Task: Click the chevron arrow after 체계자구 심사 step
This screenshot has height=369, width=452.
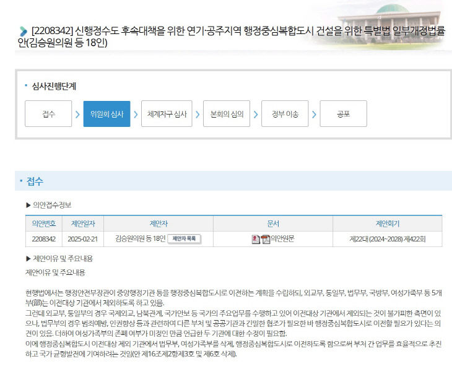Action: pyautogui.click(x=198, y=114)
